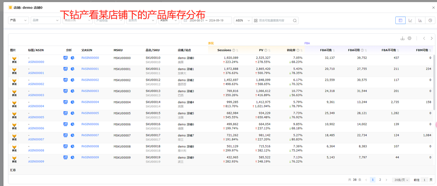Image resolution: width=437 pixels, height=186 pixels.
Task: Switch to line chart view
Action: click(x=410, y=20)
